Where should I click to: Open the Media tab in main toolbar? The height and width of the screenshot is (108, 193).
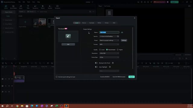[x=6, y=7]
